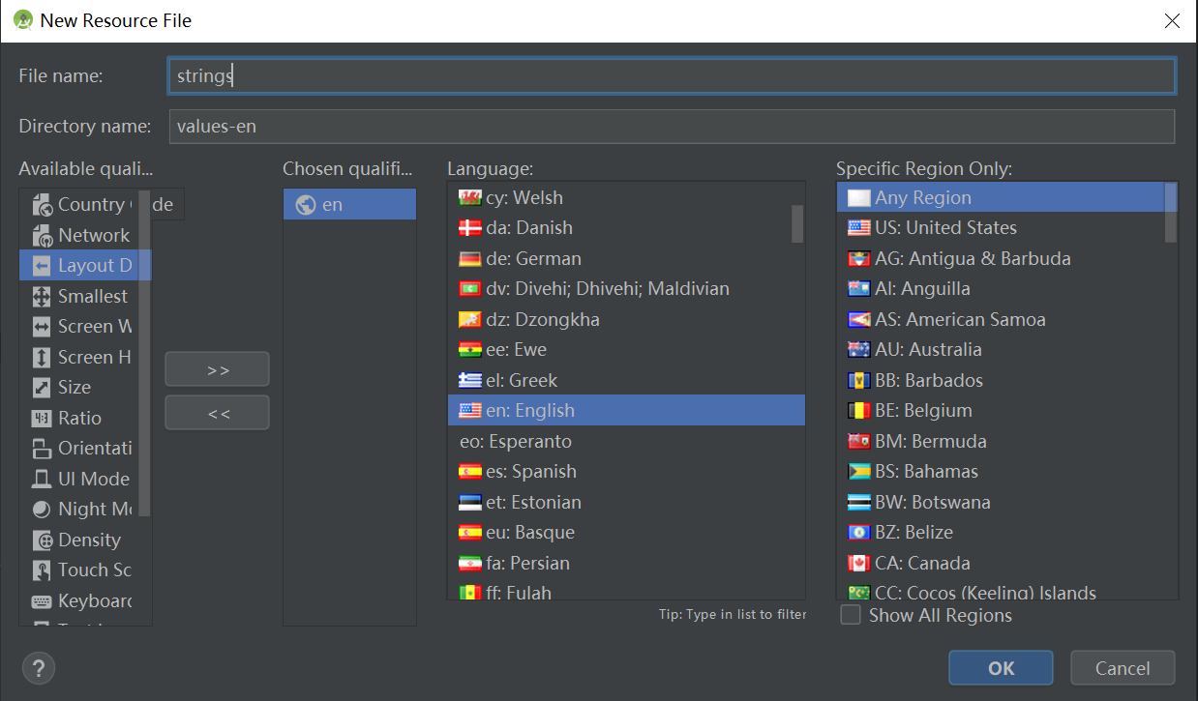Click the Spanish flag icon
Image resolution: width=1198 pixels, height=701 pixels.
(x=469, y=472)
